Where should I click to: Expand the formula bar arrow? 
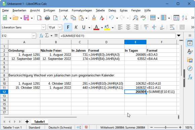coord(179,36)
